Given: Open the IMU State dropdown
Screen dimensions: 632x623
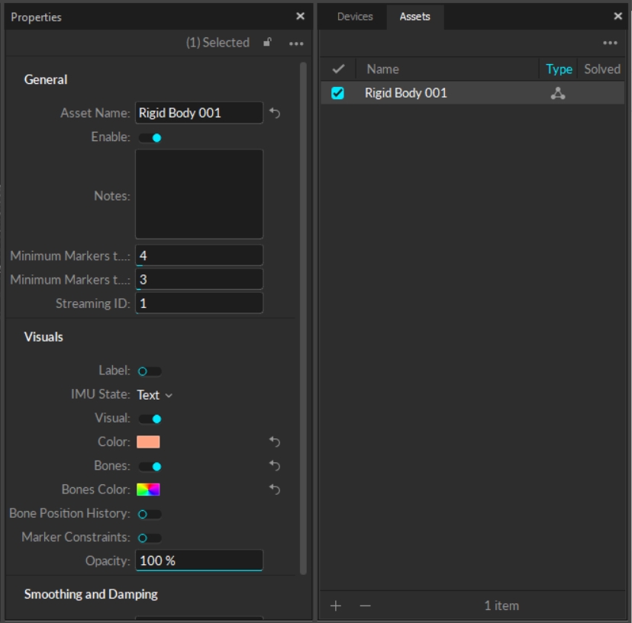Looking at the screenshot, I should pyautogui.click(x=155, y=395).
